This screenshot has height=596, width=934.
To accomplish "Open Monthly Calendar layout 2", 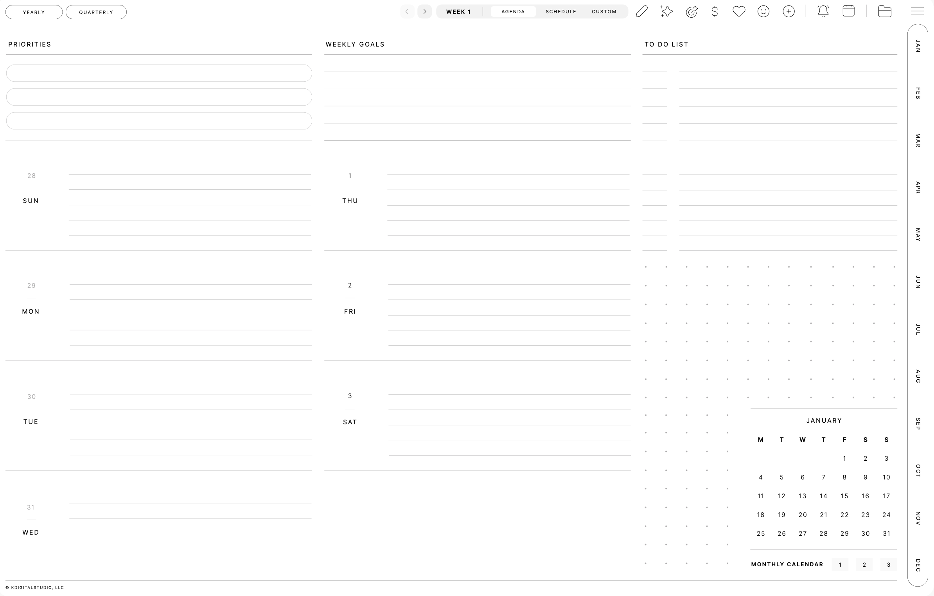I will [x=864, y=564].
